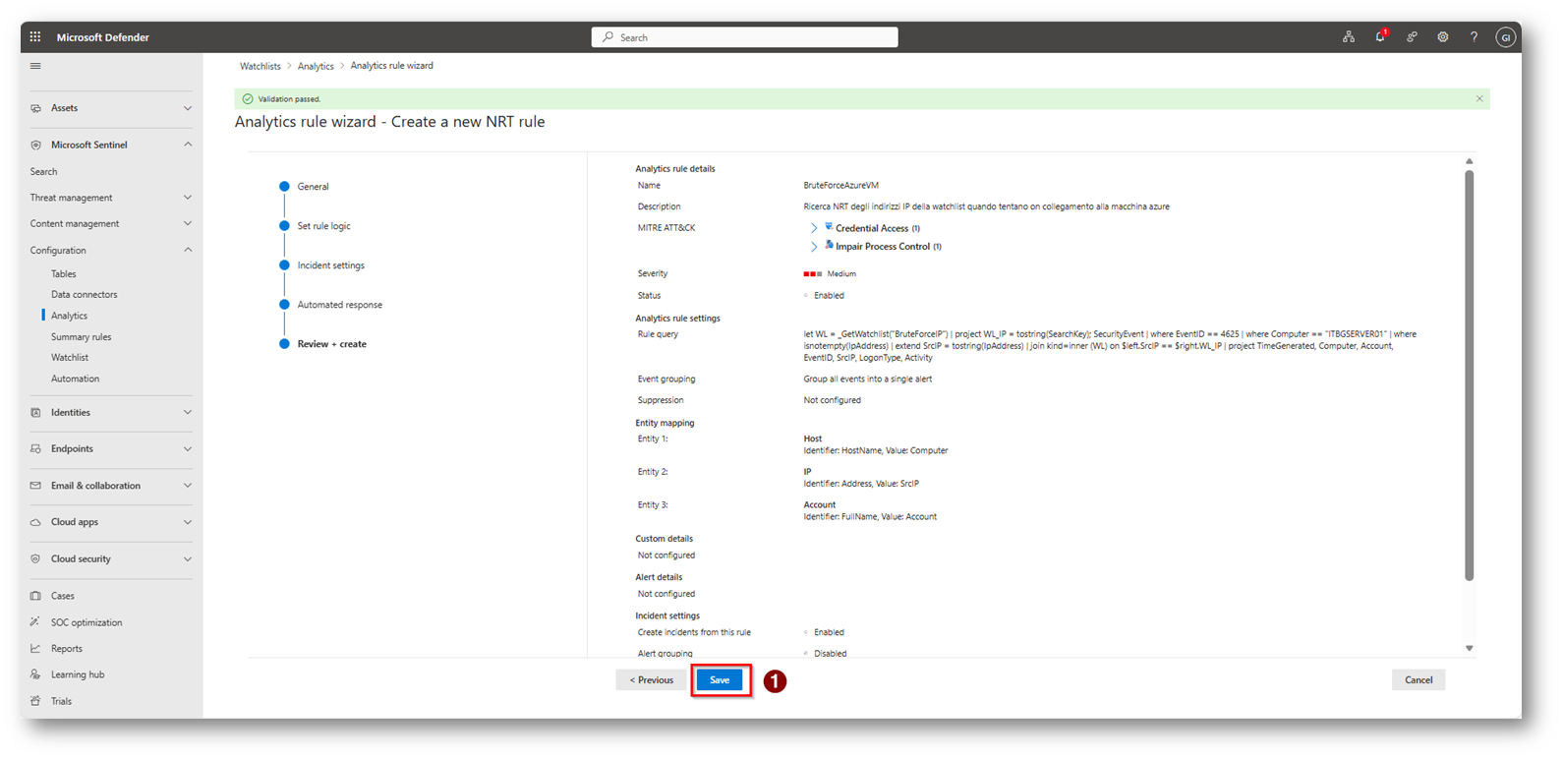Collapse the hamburger navigation menu
Viewport: 1563px width, 760px height.
[x=35, y=67]
